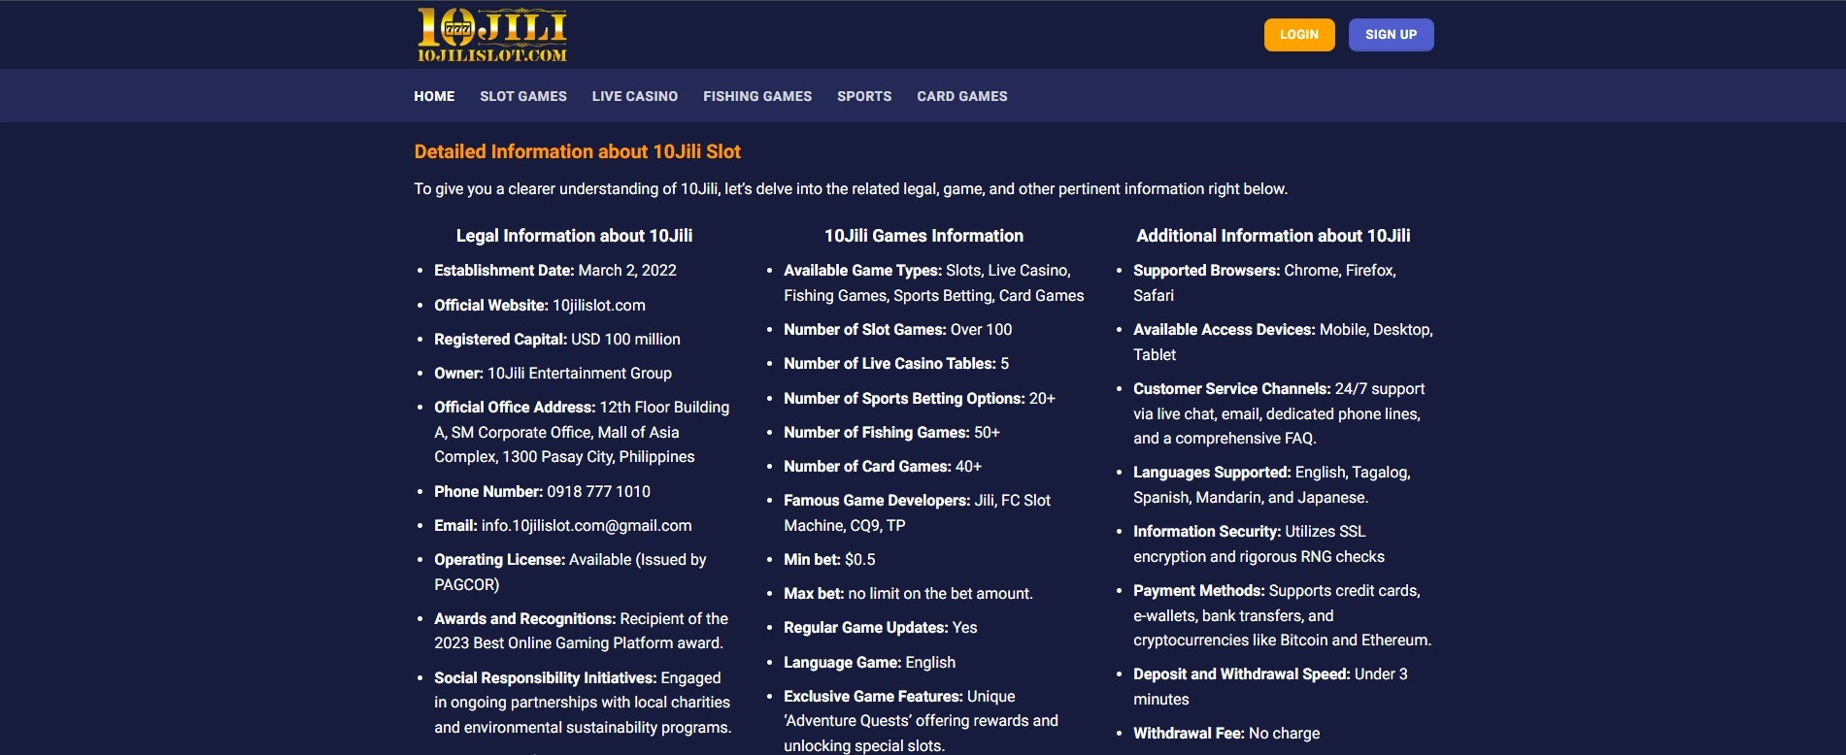1846x755 pixels.
Task: Click the email info.10jilislot.com@gmail.com
Action: pos(587,525)
